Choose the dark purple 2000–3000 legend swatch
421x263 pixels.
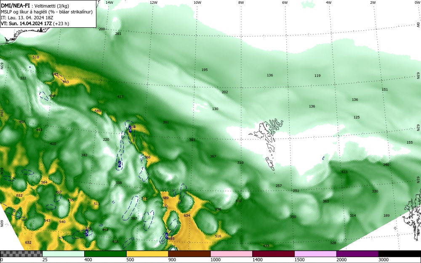pos(357,254)
